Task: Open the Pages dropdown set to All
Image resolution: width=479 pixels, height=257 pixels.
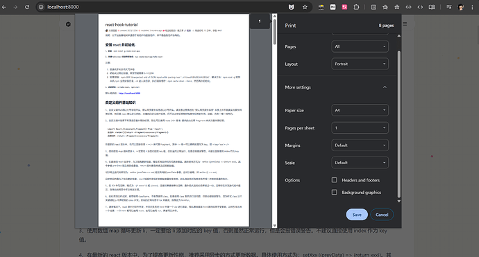Action: pyautogui.click(x=360, y=46)
